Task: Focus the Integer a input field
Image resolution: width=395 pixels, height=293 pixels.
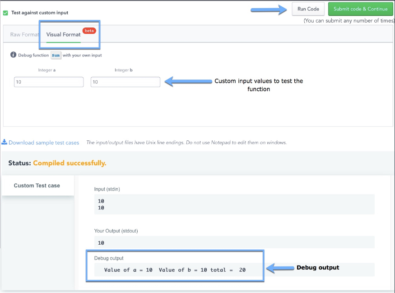Action: 49,82
